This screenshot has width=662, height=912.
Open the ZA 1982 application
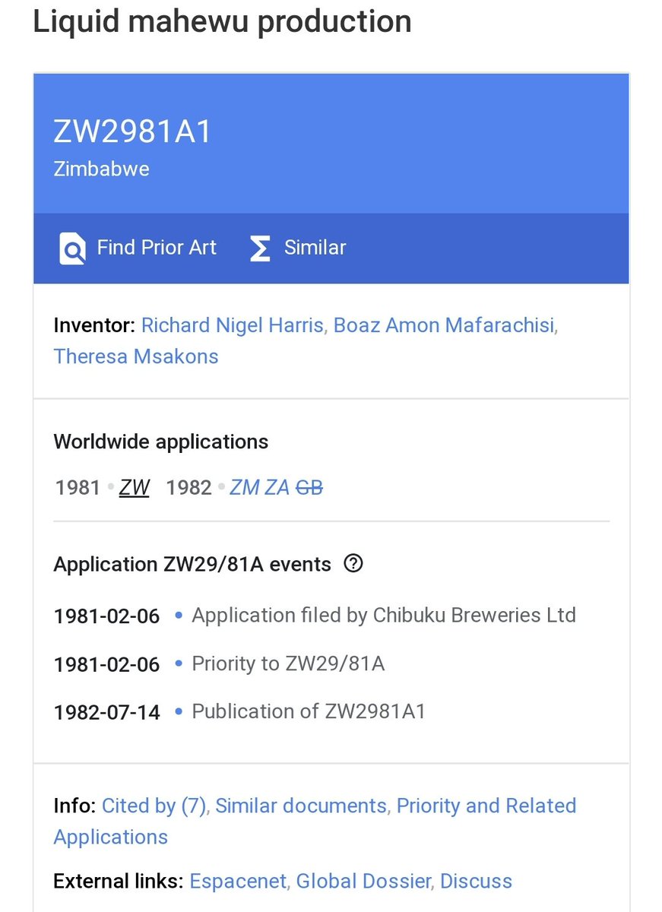click(277, 487)
